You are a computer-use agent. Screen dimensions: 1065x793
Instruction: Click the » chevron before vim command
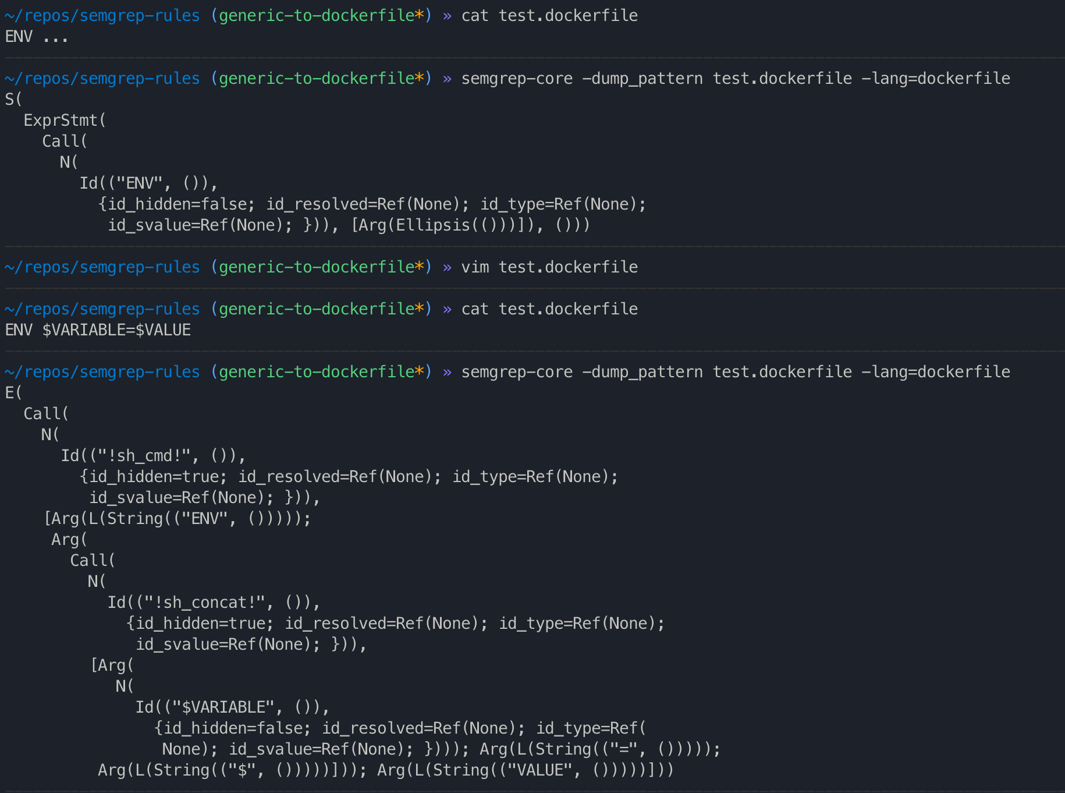tap(448, 267)
